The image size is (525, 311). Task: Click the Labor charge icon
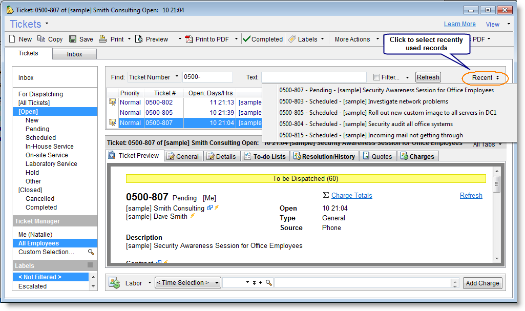tap(114, 283)
